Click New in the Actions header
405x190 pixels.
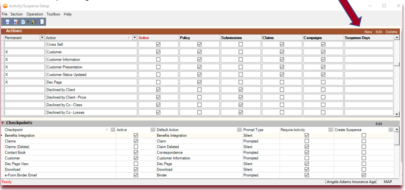(x=368, y=32)
